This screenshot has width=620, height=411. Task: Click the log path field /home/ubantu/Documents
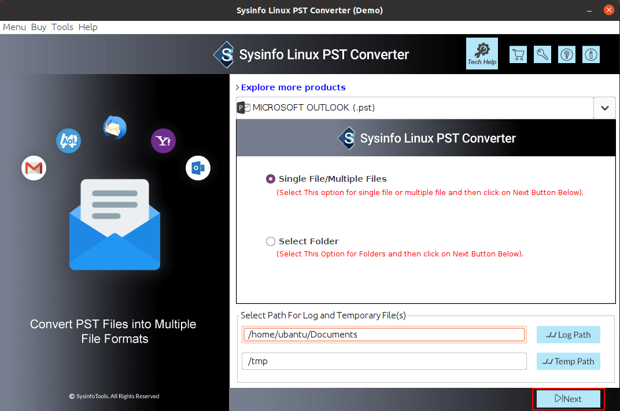point(384,335)
